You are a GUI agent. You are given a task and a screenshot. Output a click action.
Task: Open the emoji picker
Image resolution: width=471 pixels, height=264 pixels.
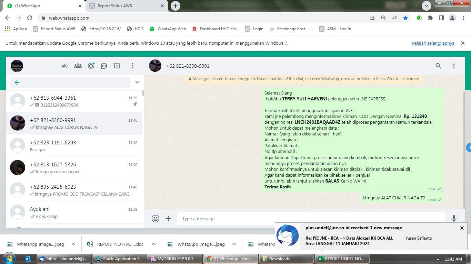pos(156,219)
